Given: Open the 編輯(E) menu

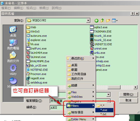Looking at the screenshot, I should (18, 8).
